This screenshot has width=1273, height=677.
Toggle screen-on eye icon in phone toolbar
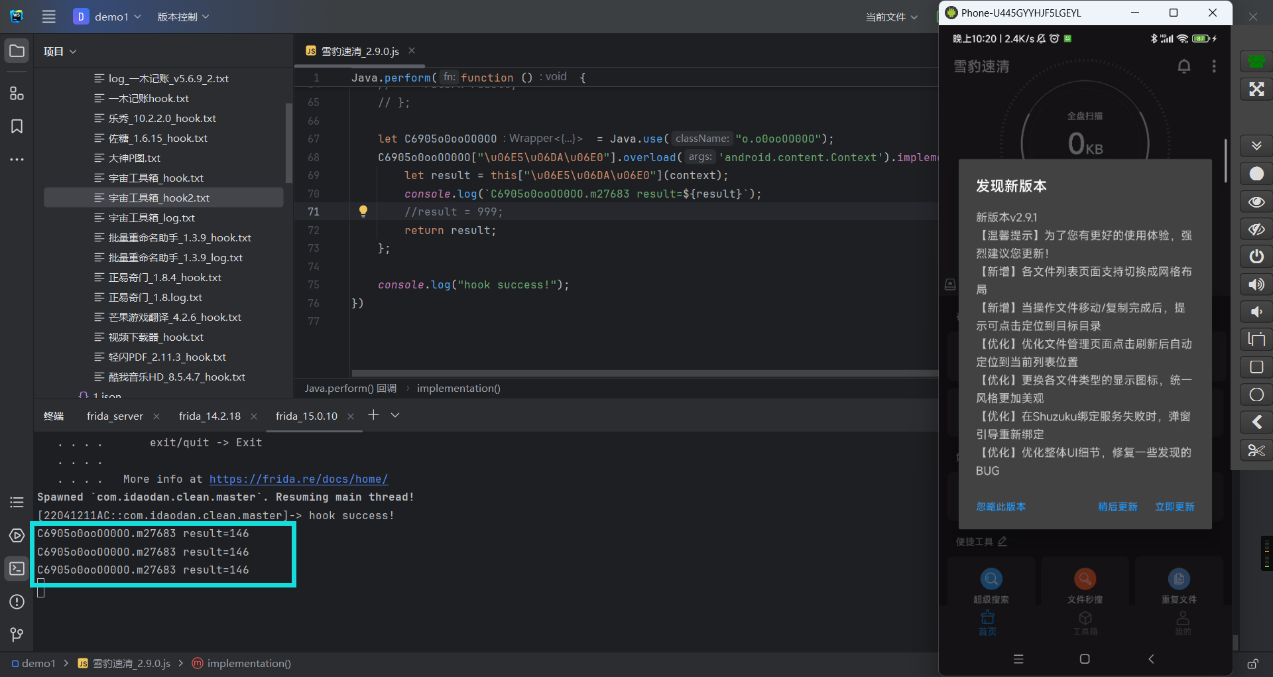pos(1256,202)
